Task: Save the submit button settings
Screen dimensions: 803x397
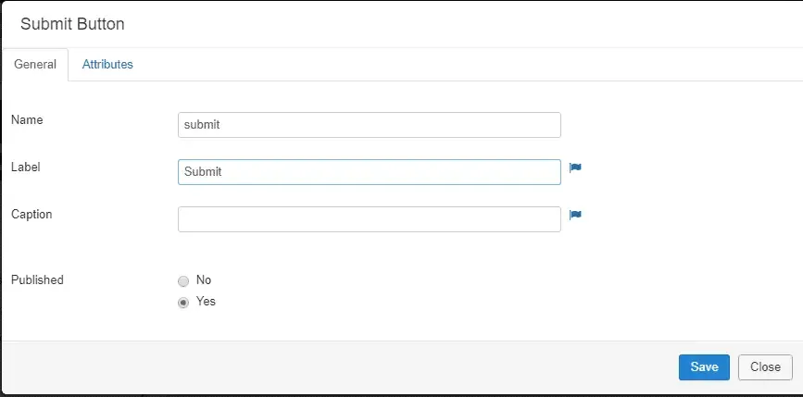Action: click(704, 366)
